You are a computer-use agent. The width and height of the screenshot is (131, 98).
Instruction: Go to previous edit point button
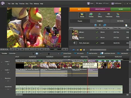[x=12, y=49]
